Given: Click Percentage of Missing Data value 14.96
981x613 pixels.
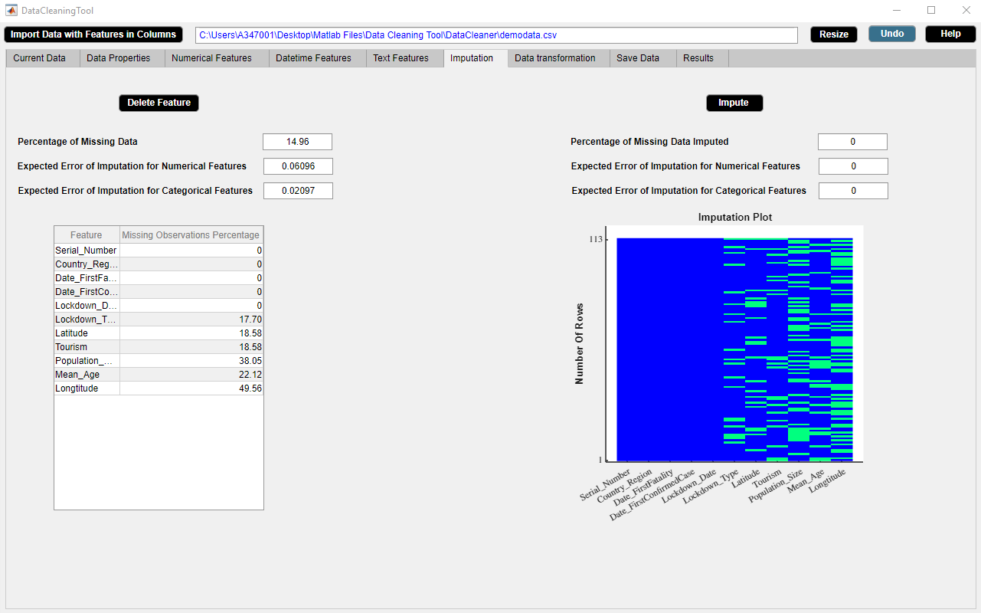Looking at the screenshot, I should tap(297, 142).
